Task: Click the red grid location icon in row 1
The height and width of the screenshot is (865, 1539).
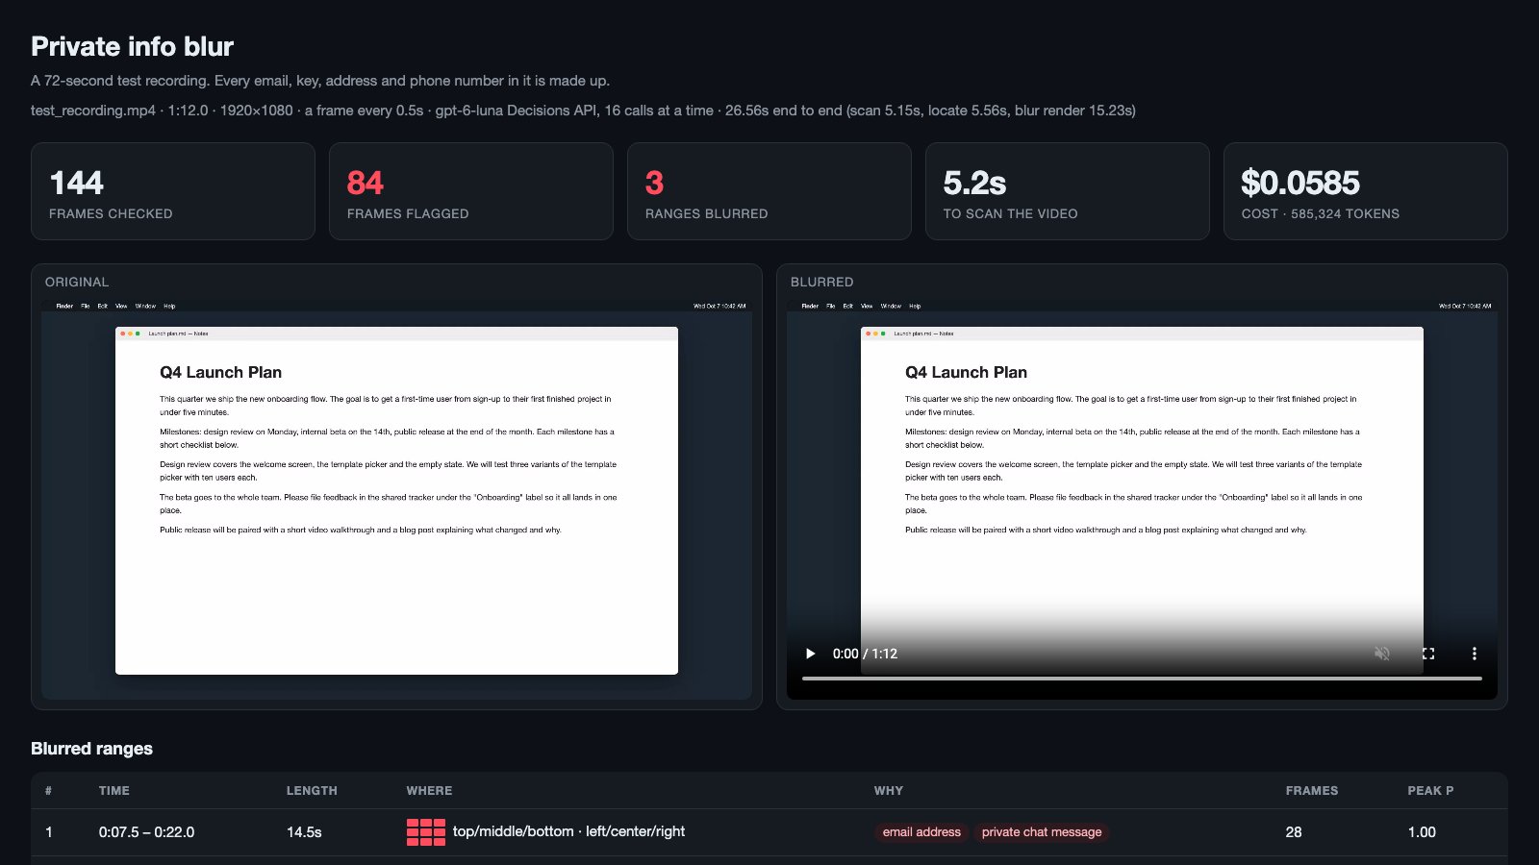Action: coord(426,832)
